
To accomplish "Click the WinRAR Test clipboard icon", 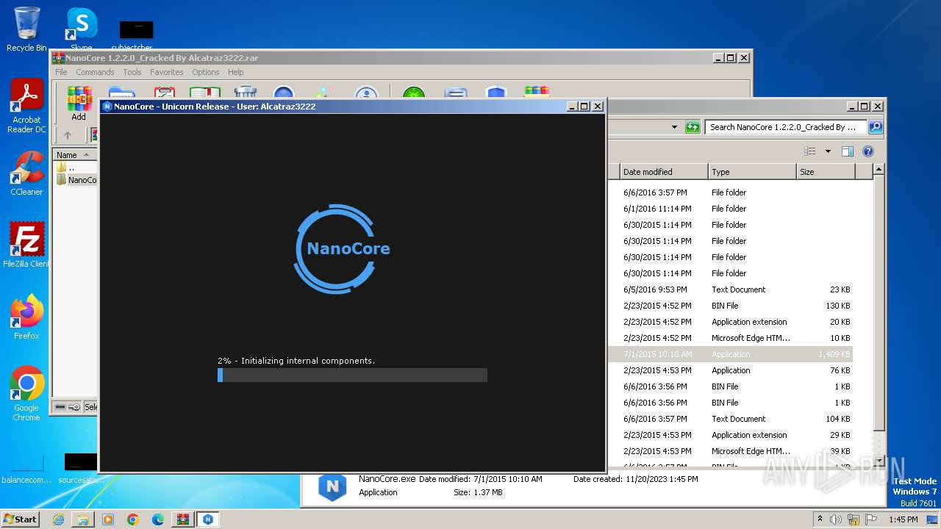I will [x=165, y=93].
